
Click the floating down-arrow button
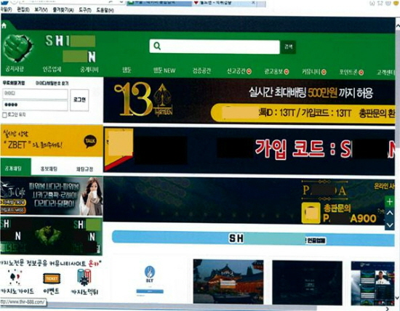(390, 225)
